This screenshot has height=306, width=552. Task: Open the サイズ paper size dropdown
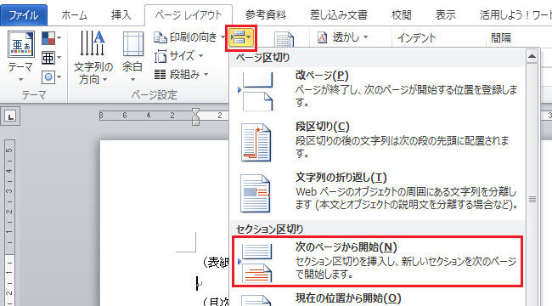[x=179, y=56]
